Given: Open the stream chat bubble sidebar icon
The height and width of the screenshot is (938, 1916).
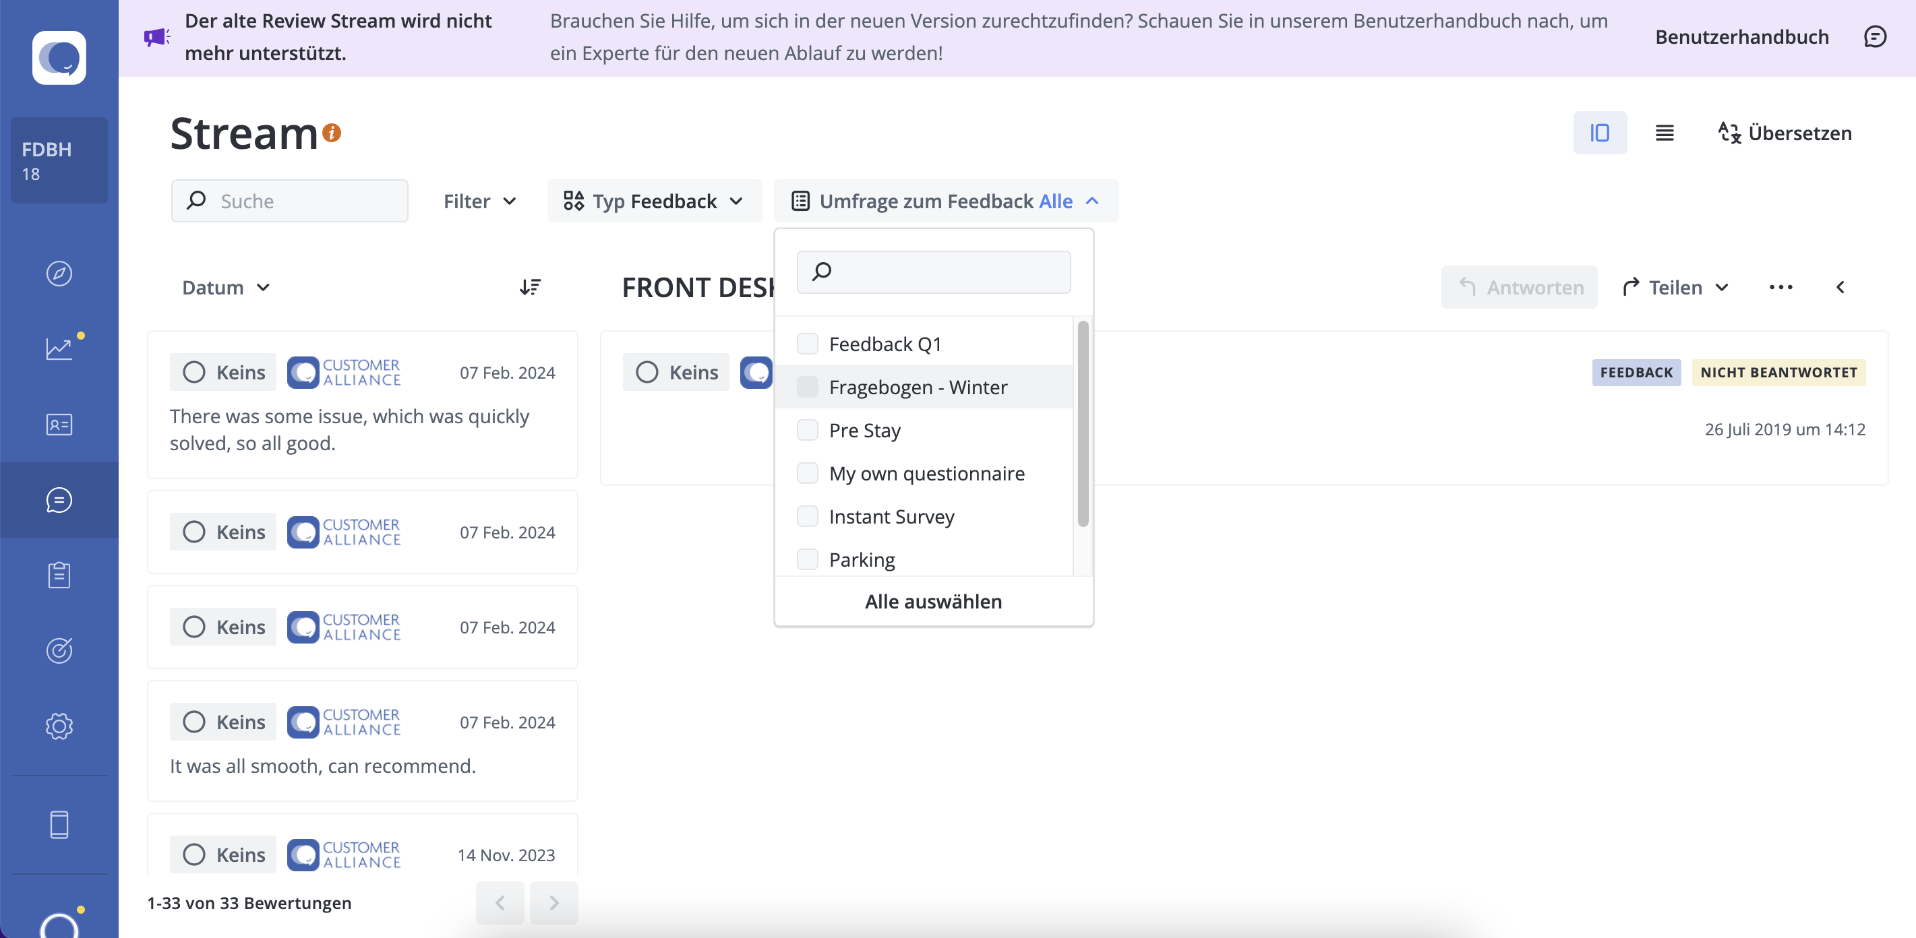Looking at the screenshot, I should click(x=59, y=499).
